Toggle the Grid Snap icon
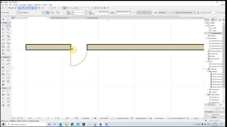This screenshot has height=127, width=227. pos(39,8)
